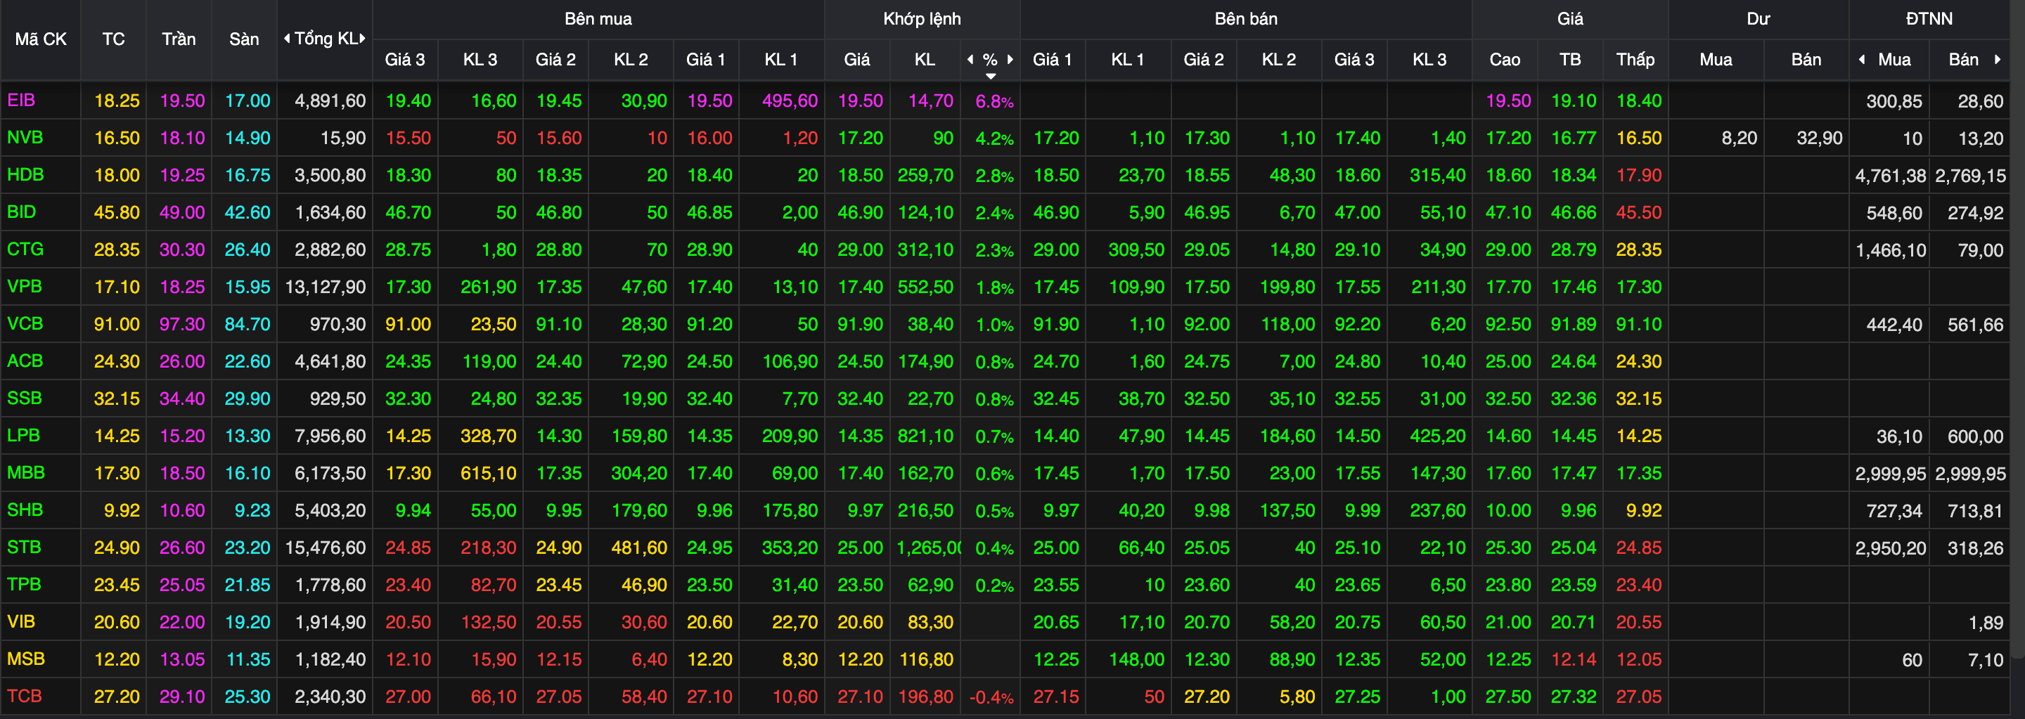Open NVB stock symbol
The height and width of the screenshot is (719, 2025).
pyautogui.click(x=25, y=138)
